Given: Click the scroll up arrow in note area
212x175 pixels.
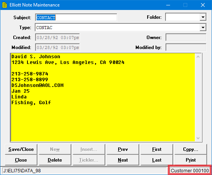Looking at the screenshot, I should [198, 57].
